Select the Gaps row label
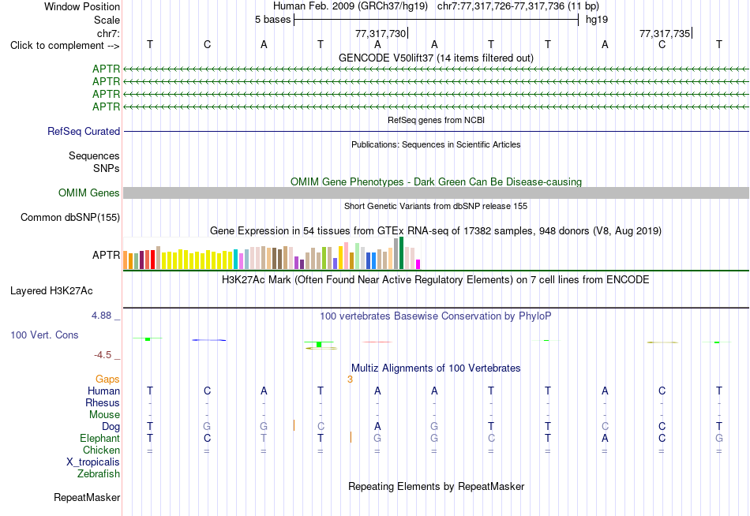 tap(107, 380)
